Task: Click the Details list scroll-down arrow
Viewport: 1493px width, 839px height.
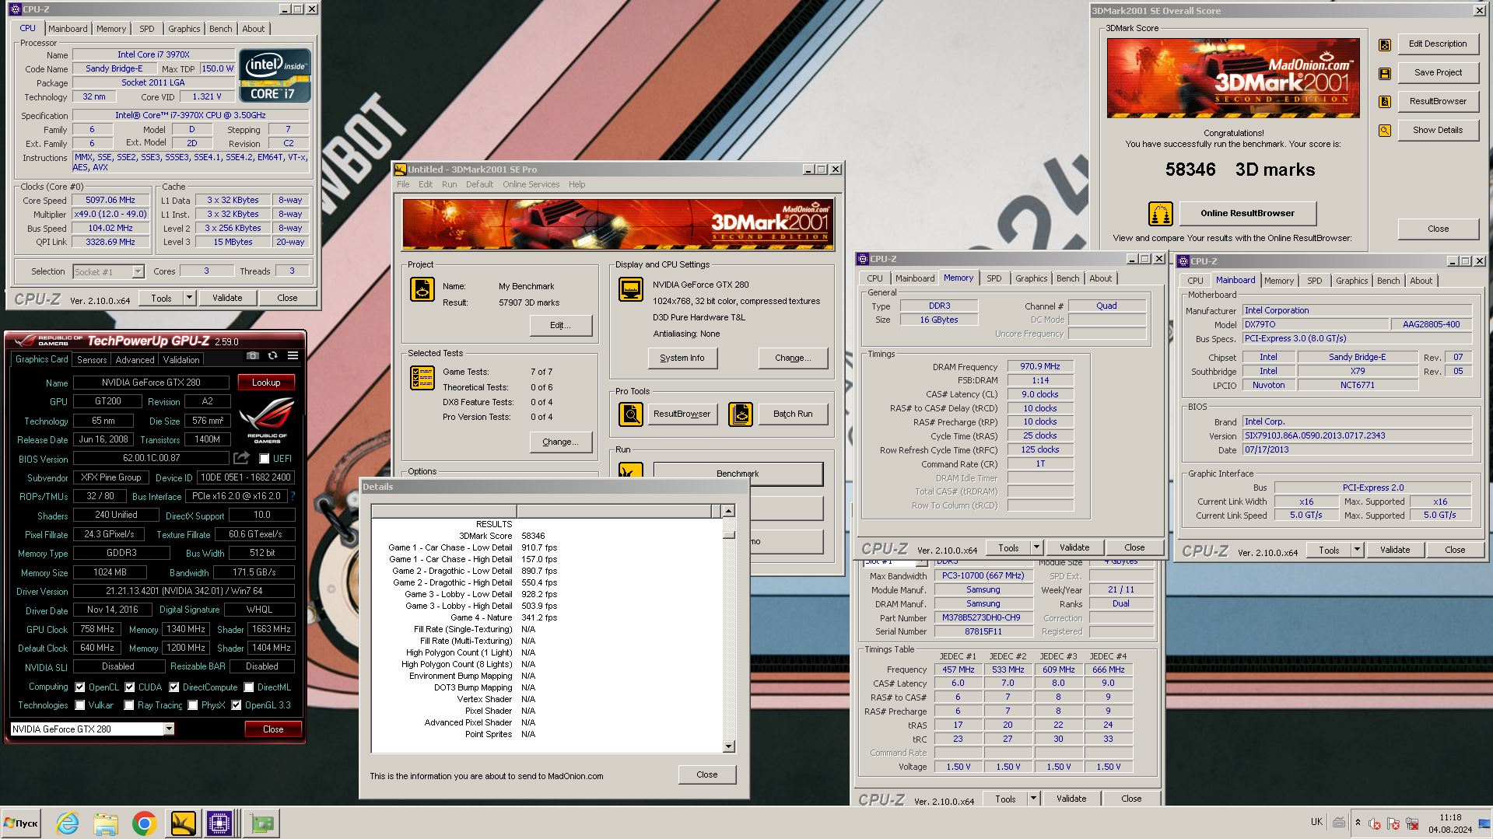Action: click(728, 746)
